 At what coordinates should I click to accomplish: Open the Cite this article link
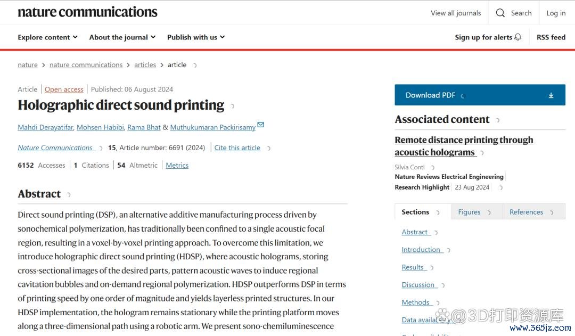click(237, 148)
